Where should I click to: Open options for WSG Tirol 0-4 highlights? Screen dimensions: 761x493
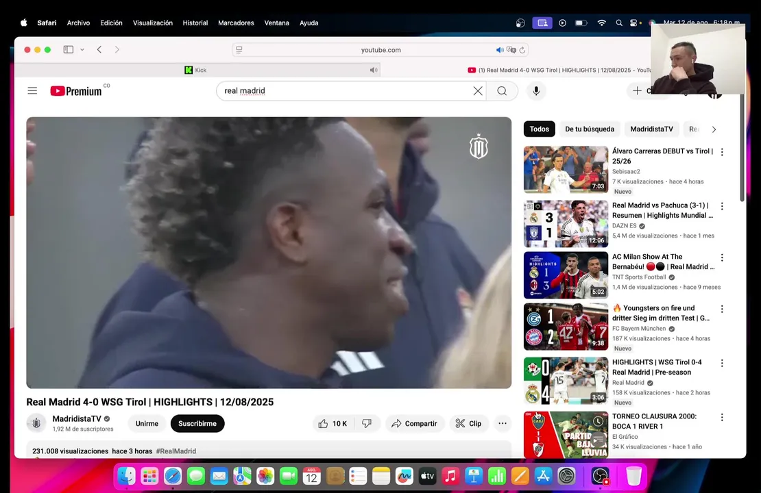click(722, 363)
